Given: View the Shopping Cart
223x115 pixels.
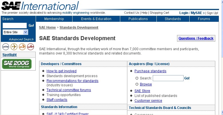Looking at the screenshot, I should tap(159, 13).
